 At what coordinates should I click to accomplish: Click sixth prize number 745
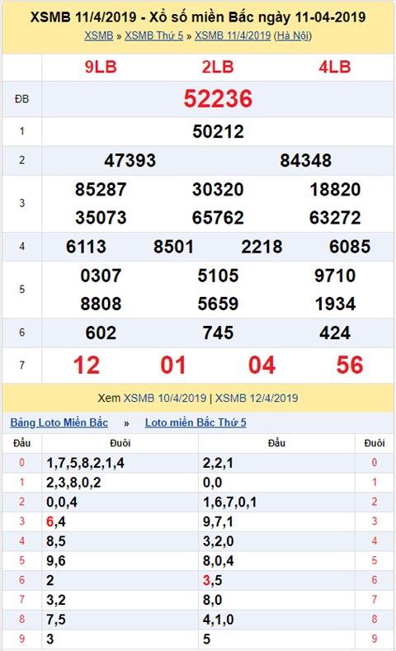pyautogui.click(x=218, y=333)
